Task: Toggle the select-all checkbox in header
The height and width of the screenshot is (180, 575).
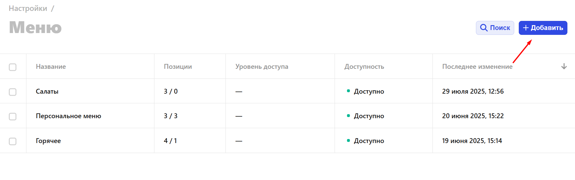Action: 12,67
